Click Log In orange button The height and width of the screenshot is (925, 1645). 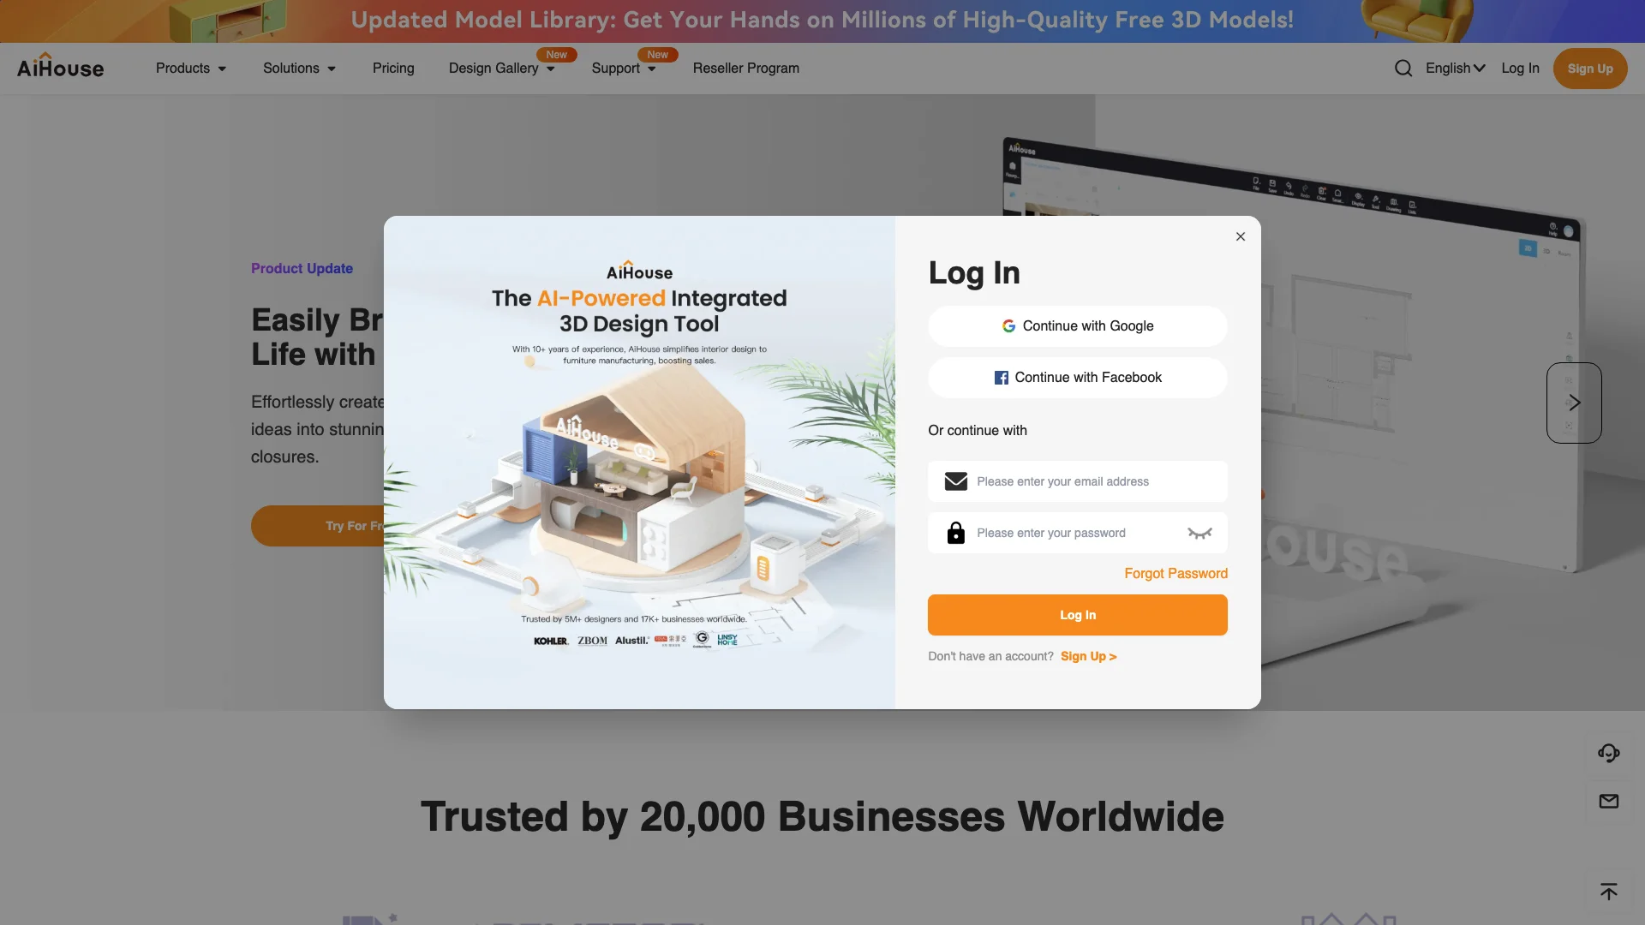(x=1078, y=614)
